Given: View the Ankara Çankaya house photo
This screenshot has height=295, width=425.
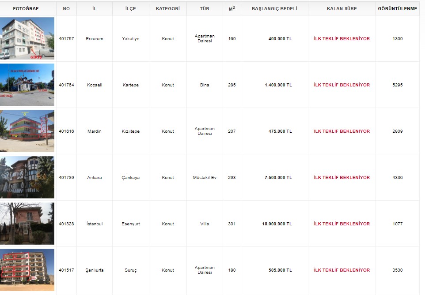Looking at the screenshot, I should coord(27,177).
